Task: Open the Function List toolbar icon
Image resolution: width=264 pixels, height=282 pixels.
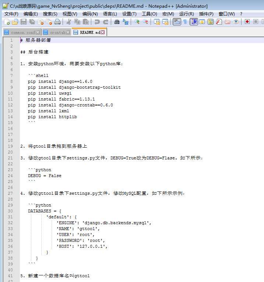Action: pos(219,22)
